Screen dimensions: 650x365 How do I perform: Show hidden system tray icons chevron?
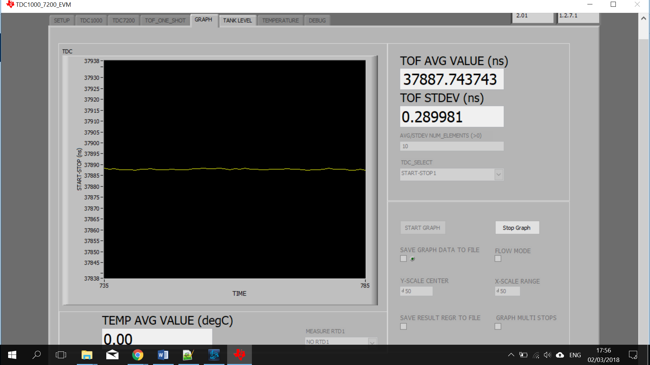(x=511, y=355)
